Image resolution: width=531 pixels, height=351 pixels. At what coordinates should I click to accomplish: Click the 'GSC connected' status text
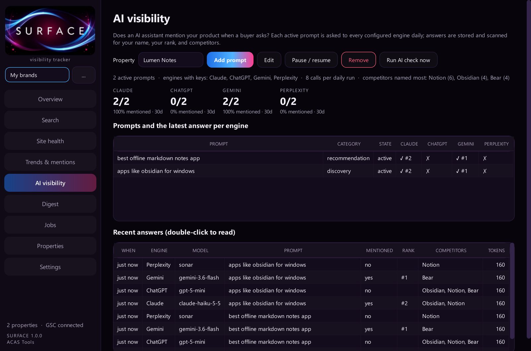(64, 325)
